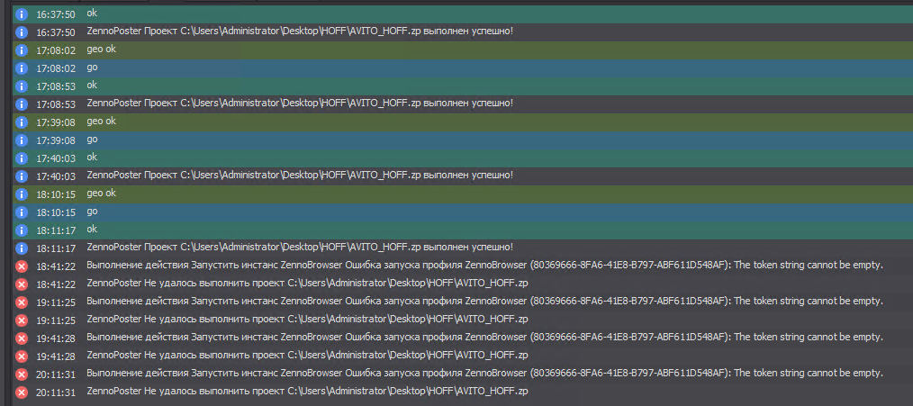Click info icon beside 17:40:03 'выполнен успешно' message
Viewport: 913px width, 406px height.
(22, 176)
